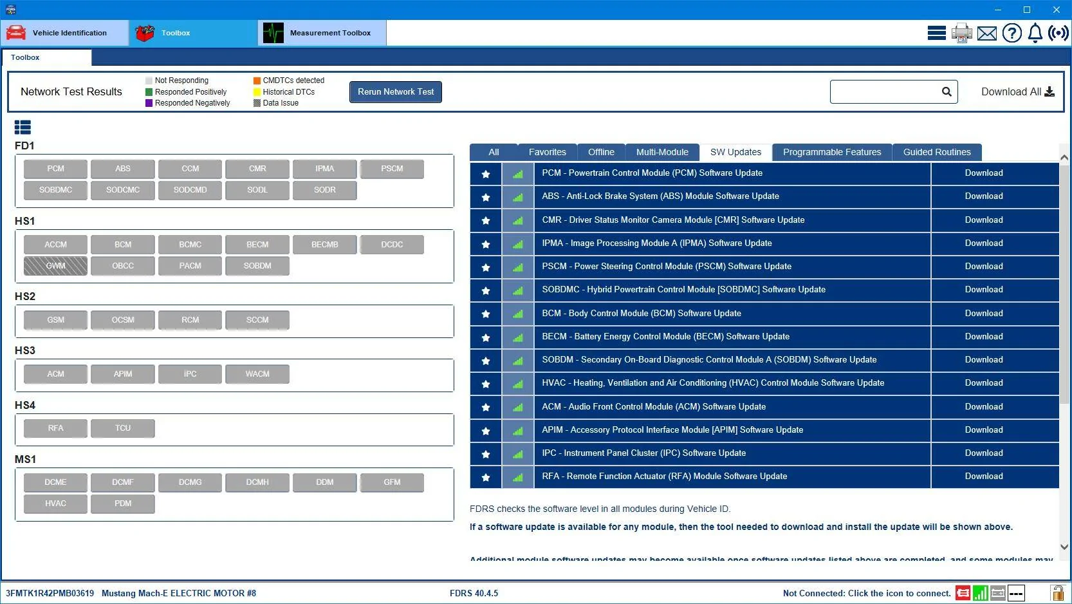
Task: Click signal bars icon for SOBDMC update
Action: [518, 290]
